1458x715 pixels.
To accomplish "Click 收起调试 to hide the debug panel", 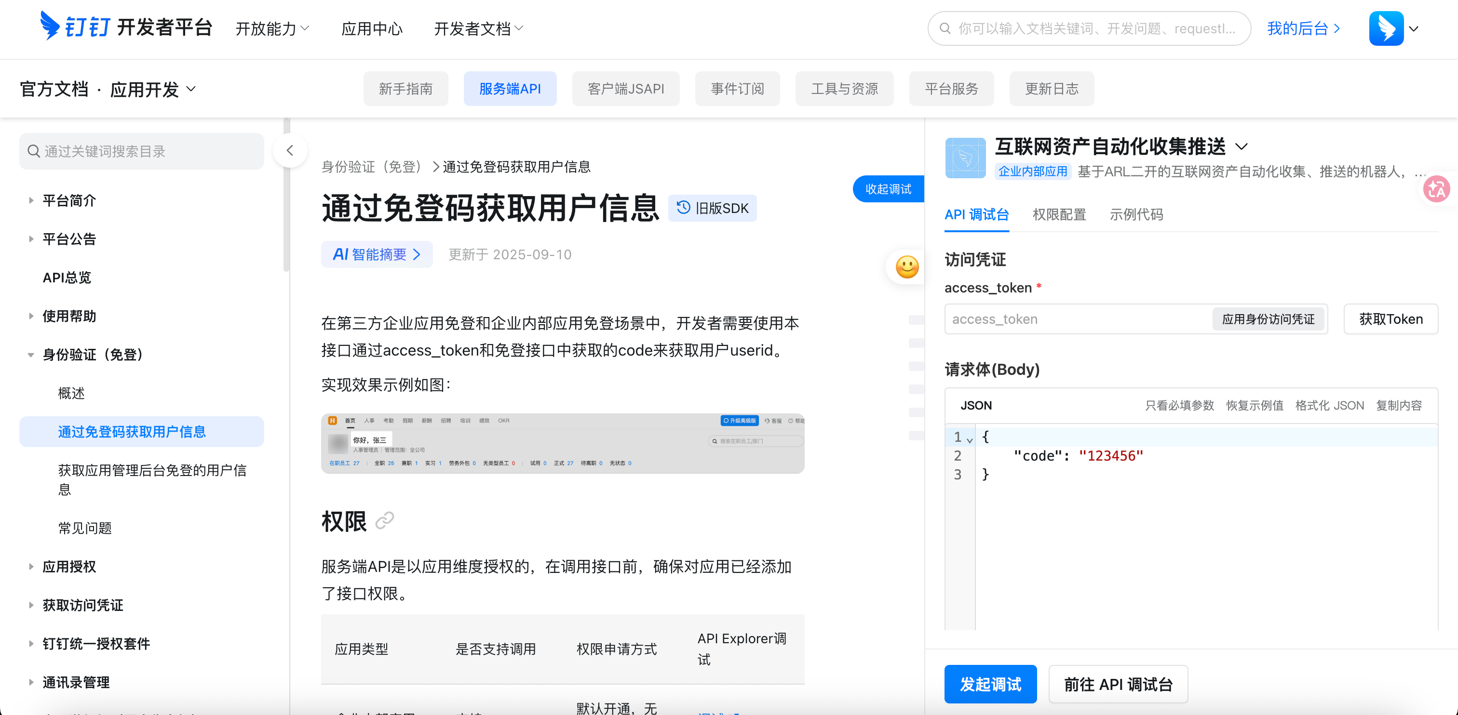I will tap(888, 189).
